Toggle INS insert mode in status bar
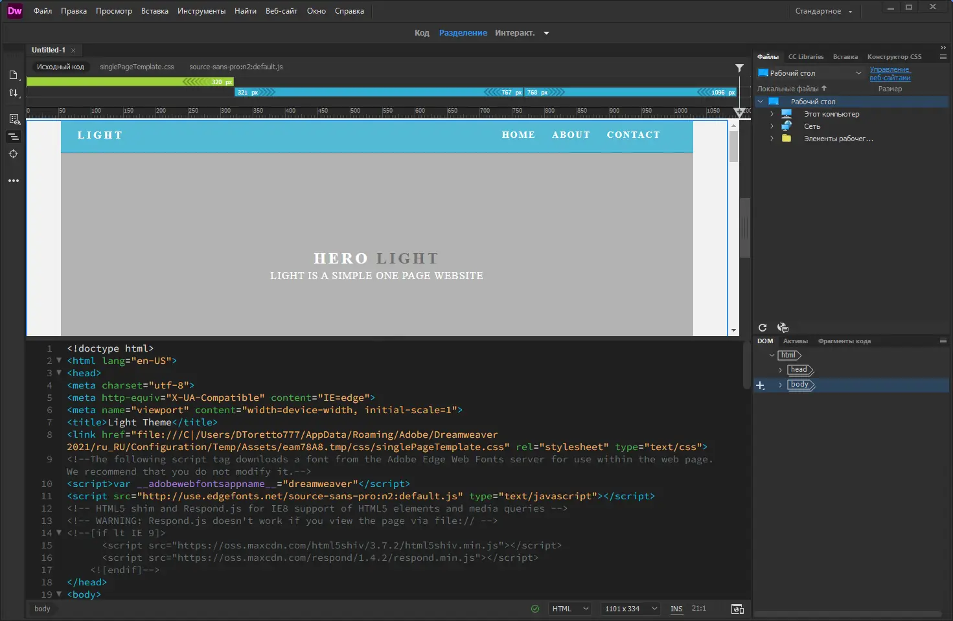 click(676, 609)
